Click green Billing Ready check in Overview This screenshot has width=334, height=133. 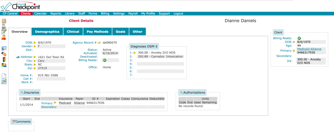tap(104, 60)
